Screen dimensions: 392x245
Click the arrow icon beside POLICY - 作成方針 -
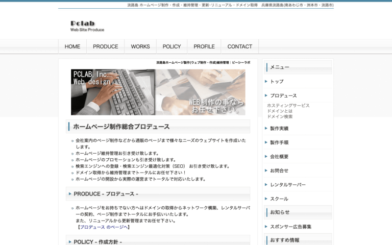click(x=70, y=242)
